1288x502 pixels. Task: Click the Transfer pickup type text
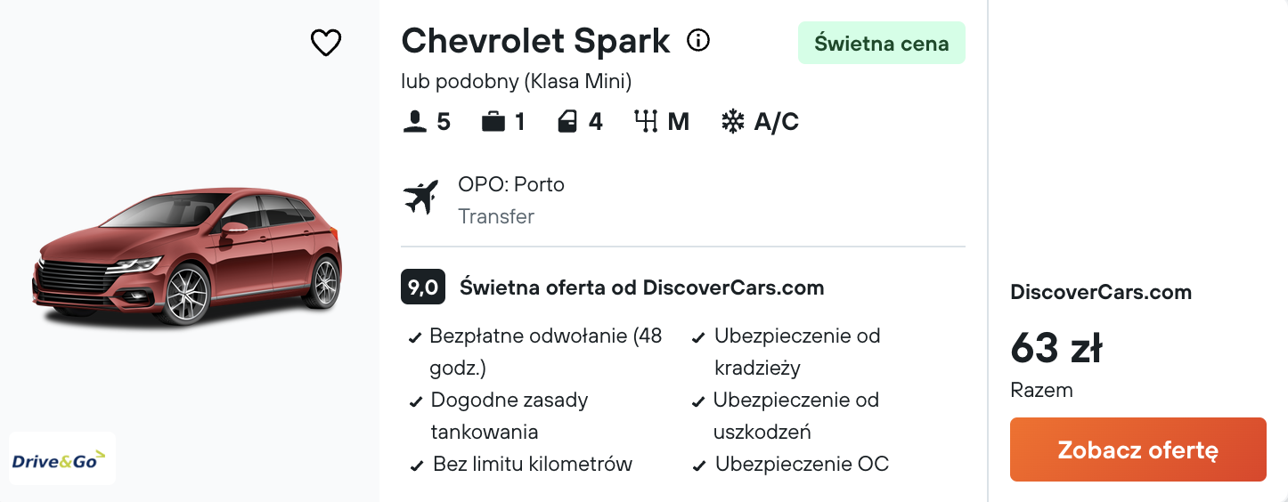click(496, 216)
